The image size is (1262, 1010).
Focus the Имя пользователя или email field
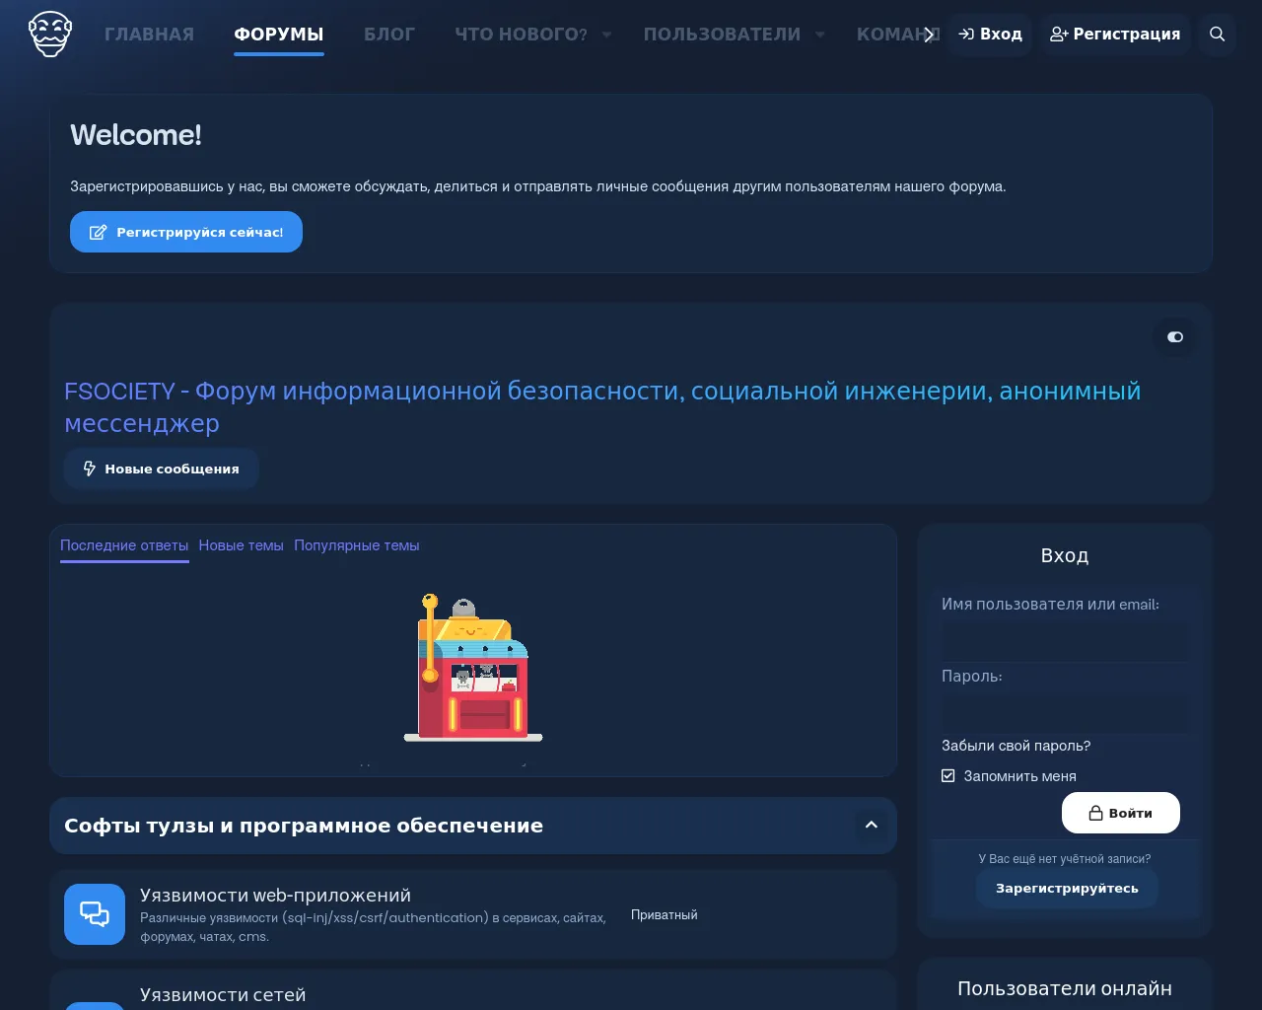click(1065, 642)
